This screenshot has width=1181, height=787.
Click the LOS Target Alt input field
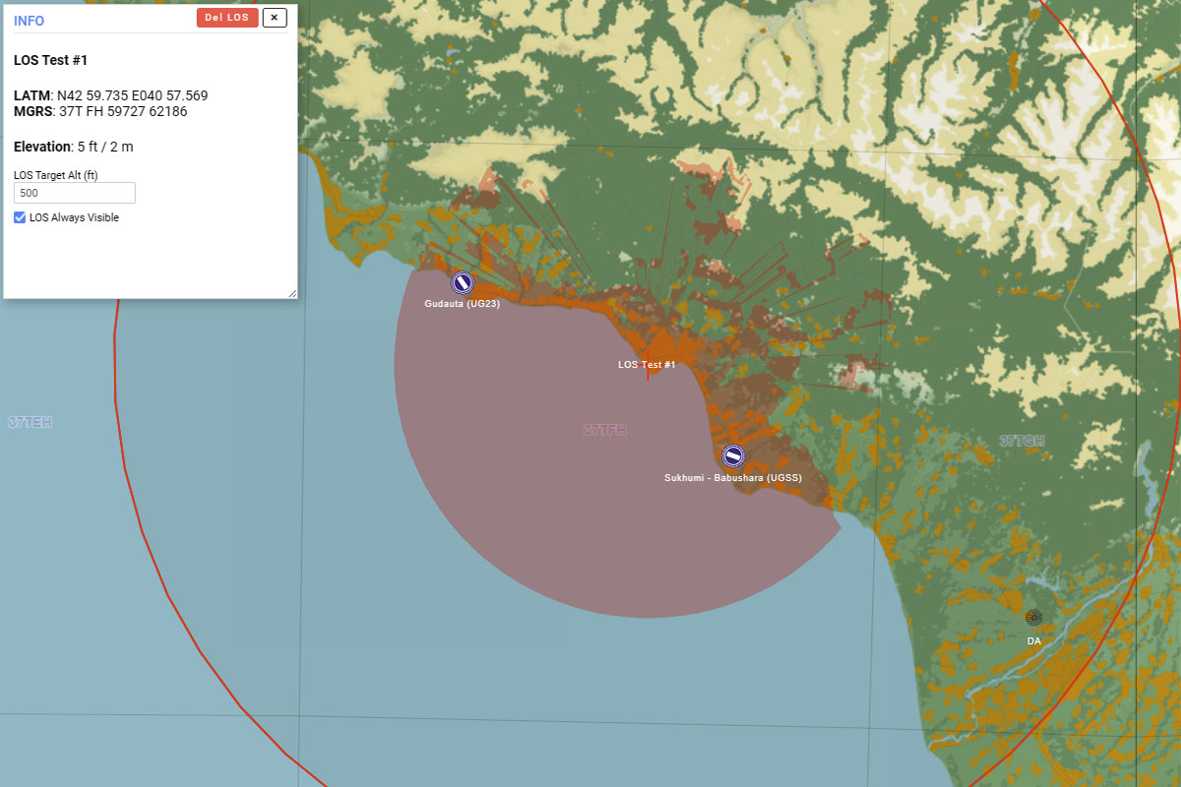74,193
